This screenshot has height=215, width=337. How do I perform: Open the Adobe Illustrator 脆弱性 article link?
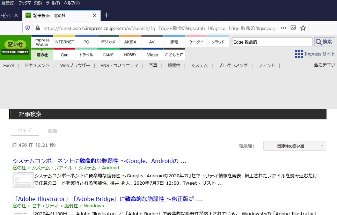107,199
